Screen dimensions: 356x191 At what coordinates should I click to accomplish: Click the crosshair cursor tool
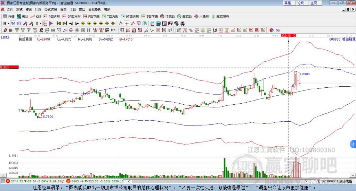pos(127,24)
